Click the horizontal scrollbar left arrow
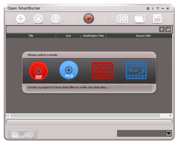 [x=8, y=116]
